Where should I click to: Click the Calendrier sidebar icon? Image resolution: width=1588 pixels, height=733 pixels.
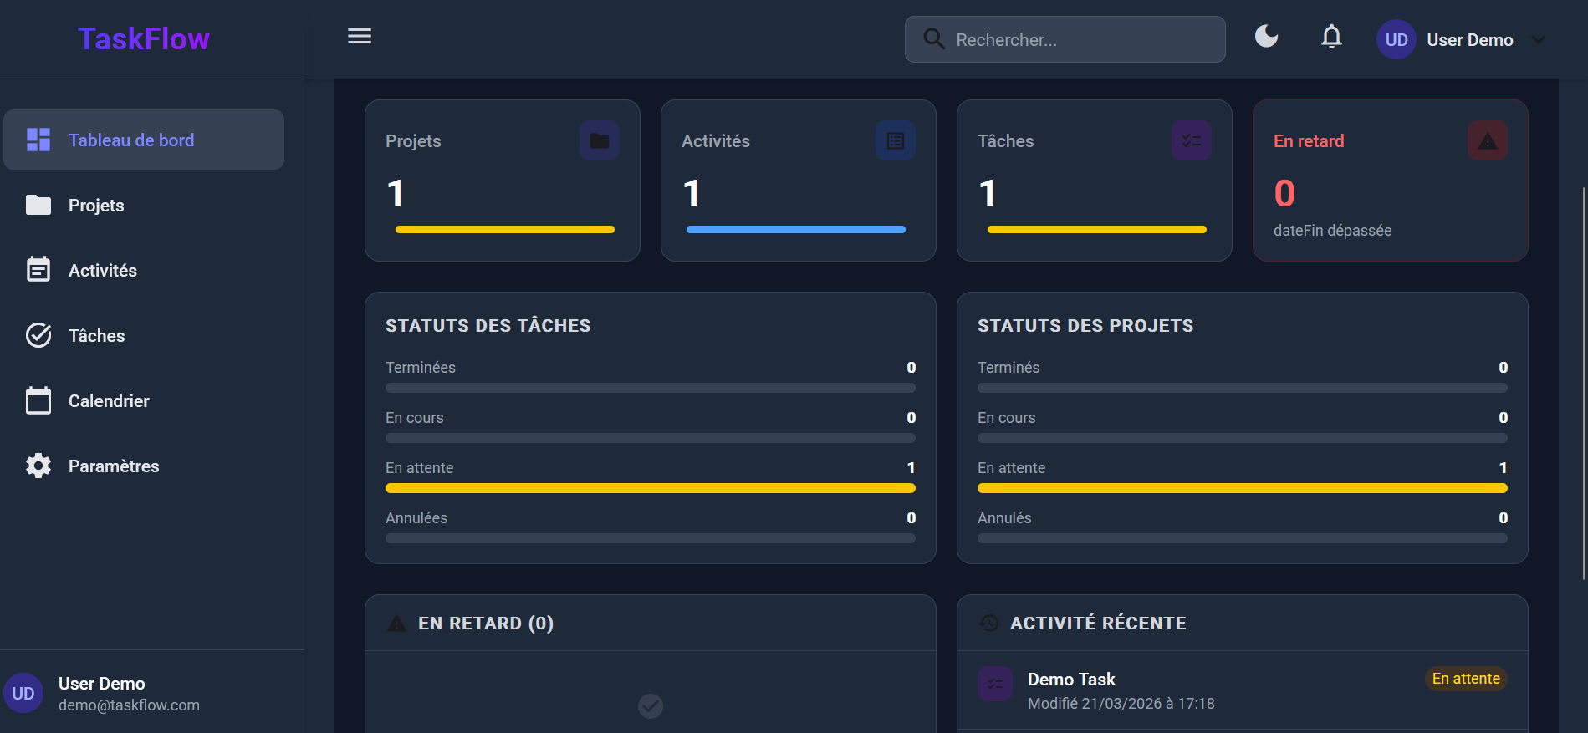(38, 400)
